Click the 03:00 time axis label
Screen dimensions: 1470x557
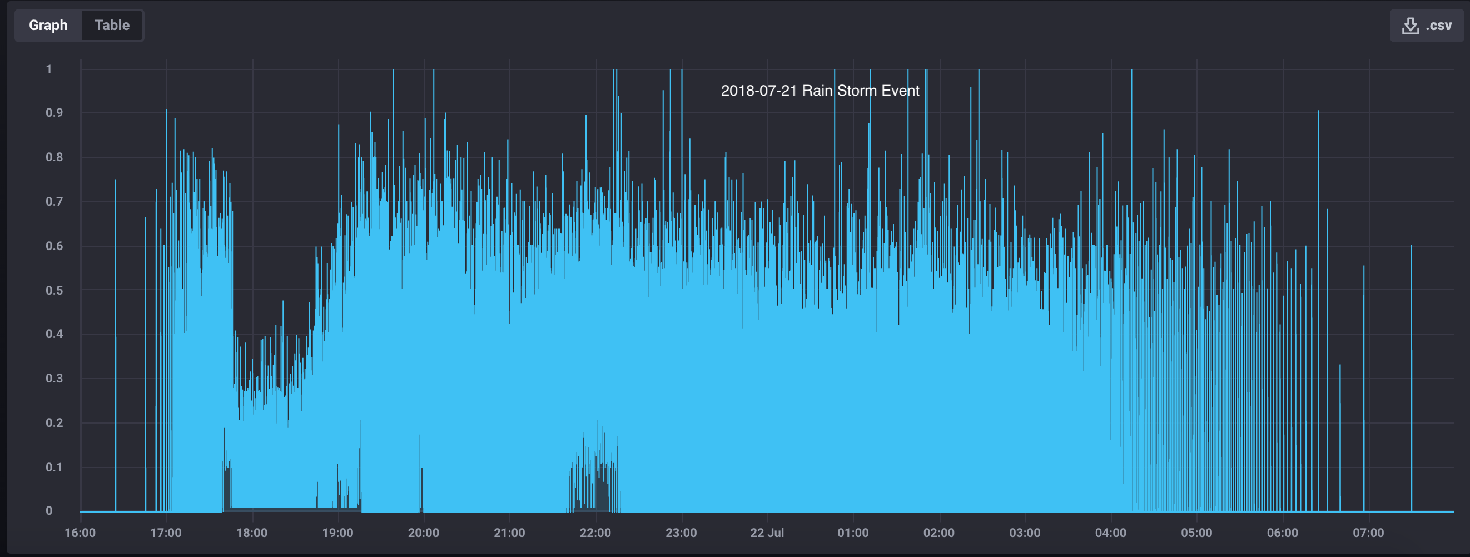pyautogui.click(x=1025, y=533)
